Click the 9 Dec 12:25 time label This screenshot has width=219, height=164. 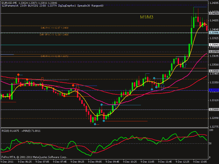(x=183, y=162)
